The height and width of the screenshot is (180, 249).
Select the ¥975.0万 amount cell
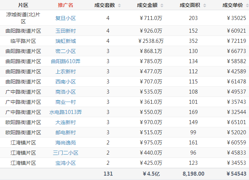point(151,143)
